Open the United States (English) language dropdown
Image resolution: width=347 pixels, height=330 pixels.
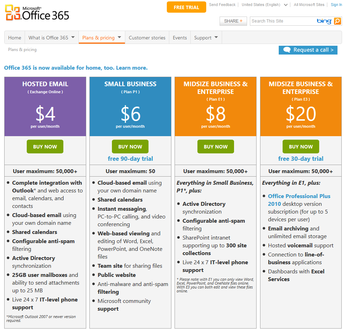click(286, 5)
